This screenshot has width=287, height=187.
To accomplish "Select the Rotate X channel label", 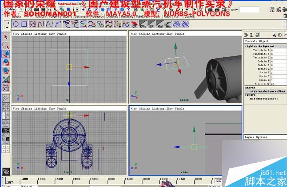I will [263, 61].
